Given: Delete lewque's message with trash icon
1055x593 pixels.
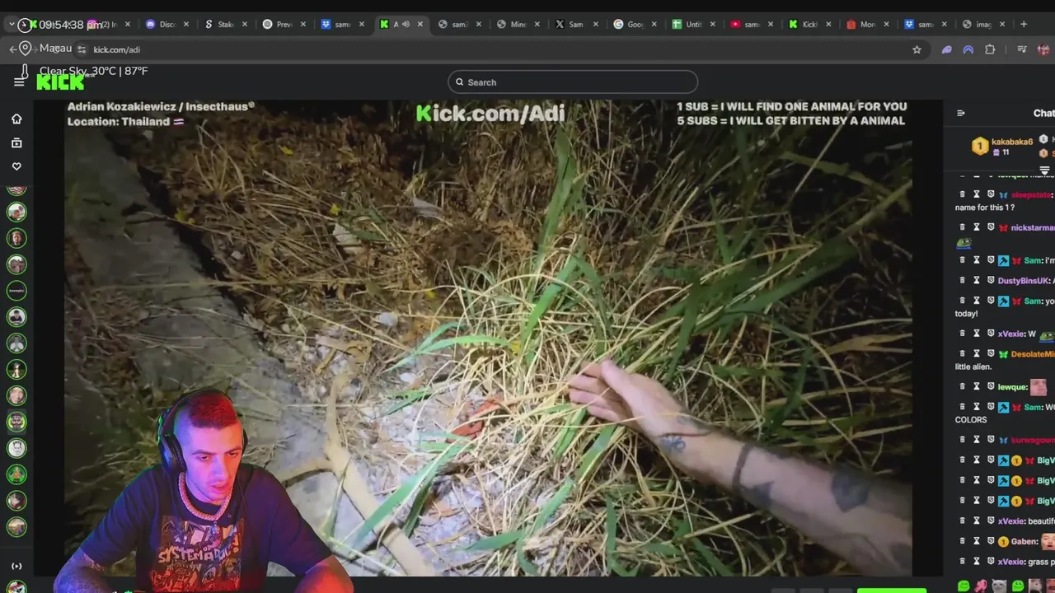Looking at the screenshot, I should pos(962,387).
